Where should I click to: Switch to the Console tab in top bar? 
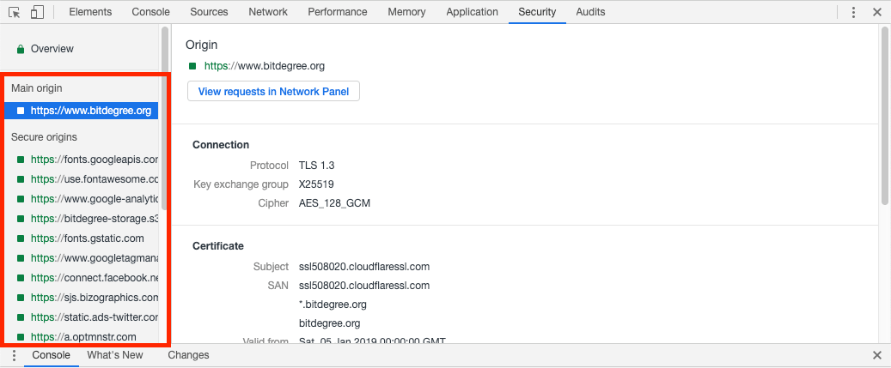[150, 12]
